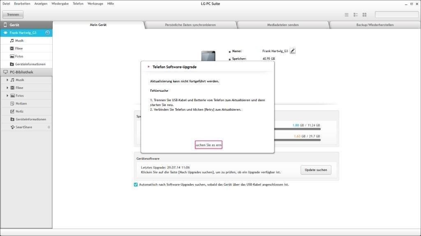Open the Hilfe menu

pos(111,4)
